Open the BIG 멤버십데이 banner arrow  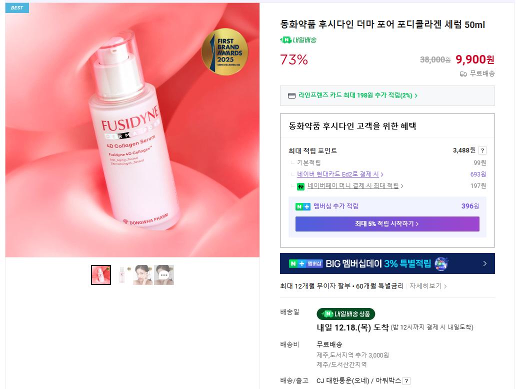[484, 263]
